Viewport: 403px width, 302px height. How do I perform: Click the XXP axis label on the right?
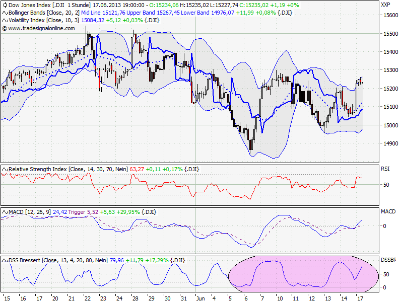(x=385, y=4)
